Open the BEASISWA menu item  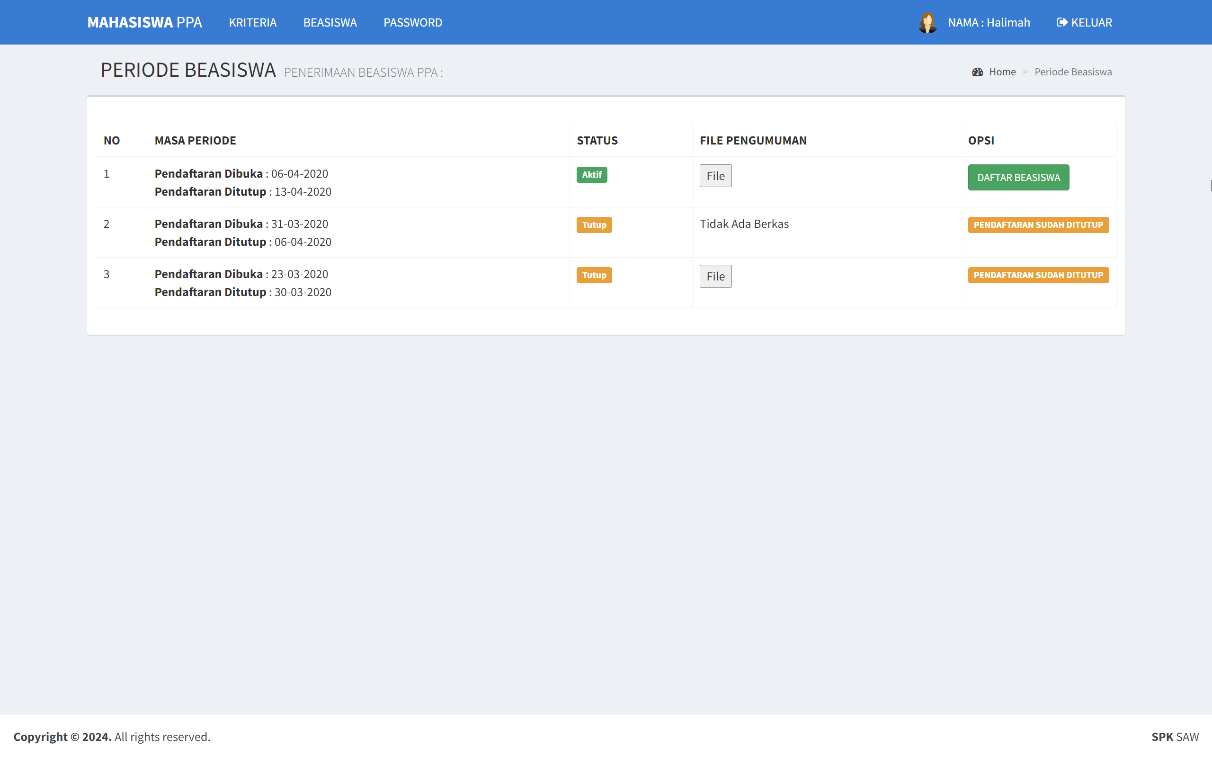330,22
